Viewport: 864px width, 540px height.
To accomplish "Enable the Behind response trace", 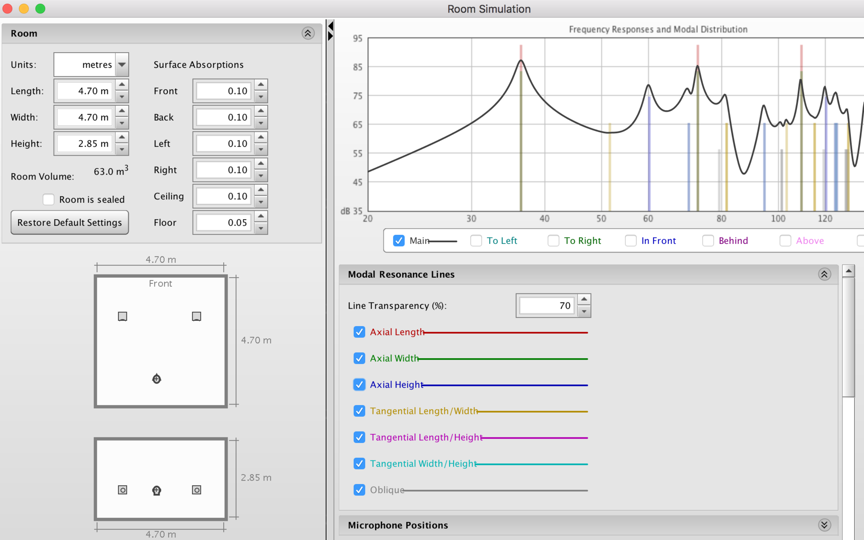I will 708,241.
